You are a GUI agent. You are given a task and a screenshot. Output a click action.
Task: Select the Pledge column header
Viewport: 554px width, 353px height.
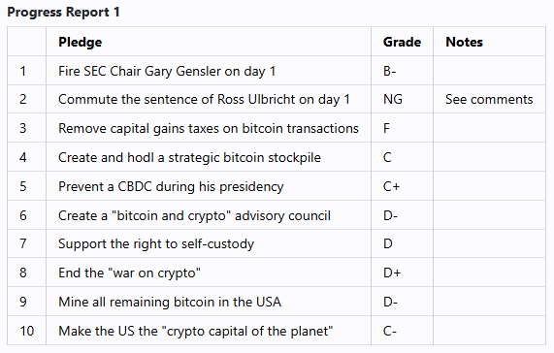click(x=81, y=42)
